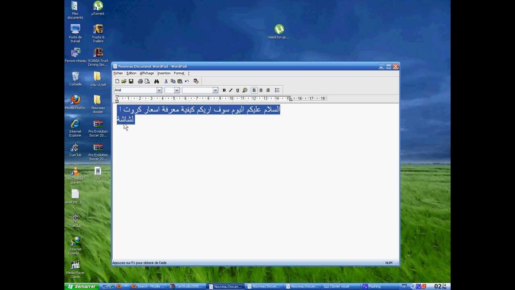Select the Nouveau dossier folder
Viewport: 515px width, 290px height.
tap(98, 104)
